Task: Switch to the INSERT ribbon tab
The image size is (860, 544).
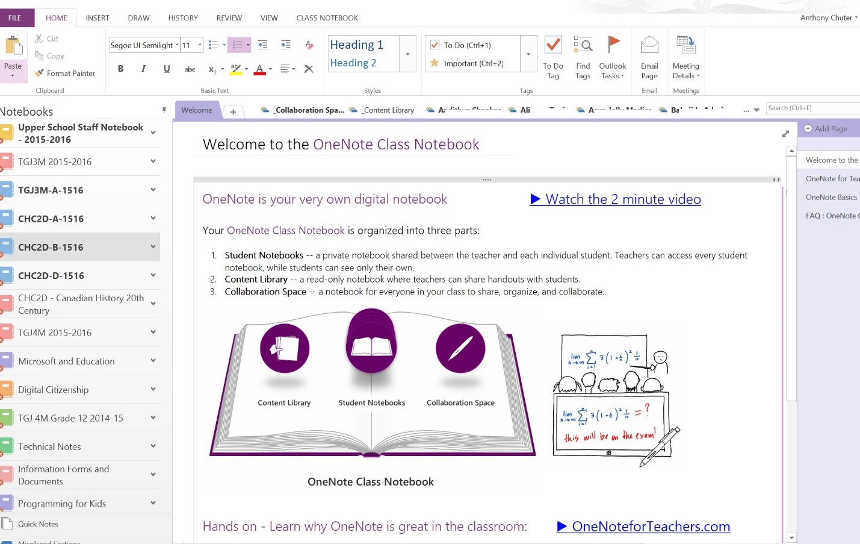Action: 97,18
